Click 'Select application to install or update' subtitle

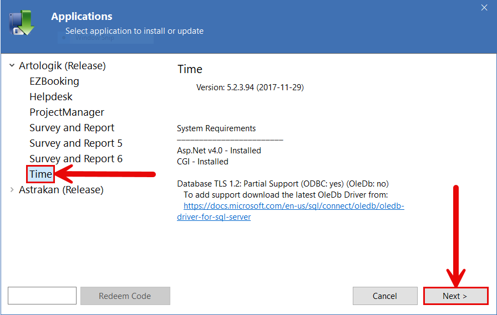[134, 31]
